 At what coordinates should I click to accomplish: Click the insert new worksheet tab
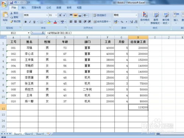point(49,134)
